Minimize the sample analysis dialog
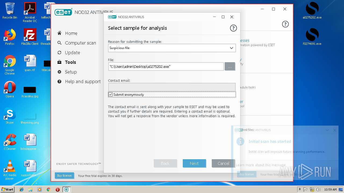The image size is (344, 193). coord(214,17)
